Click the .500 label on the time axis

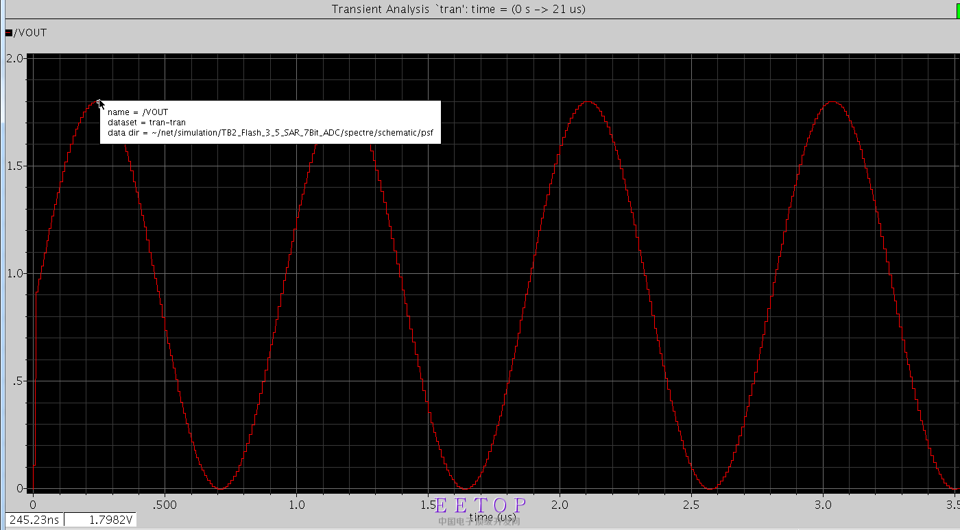(x=165, y=505)
